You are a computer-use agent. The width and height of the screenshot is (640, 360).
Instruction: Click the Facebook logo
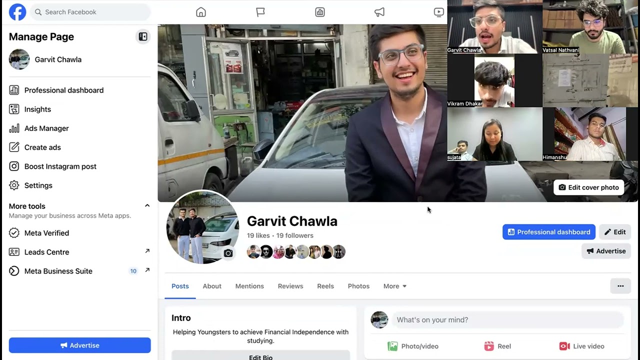click(x=17, y=12)
